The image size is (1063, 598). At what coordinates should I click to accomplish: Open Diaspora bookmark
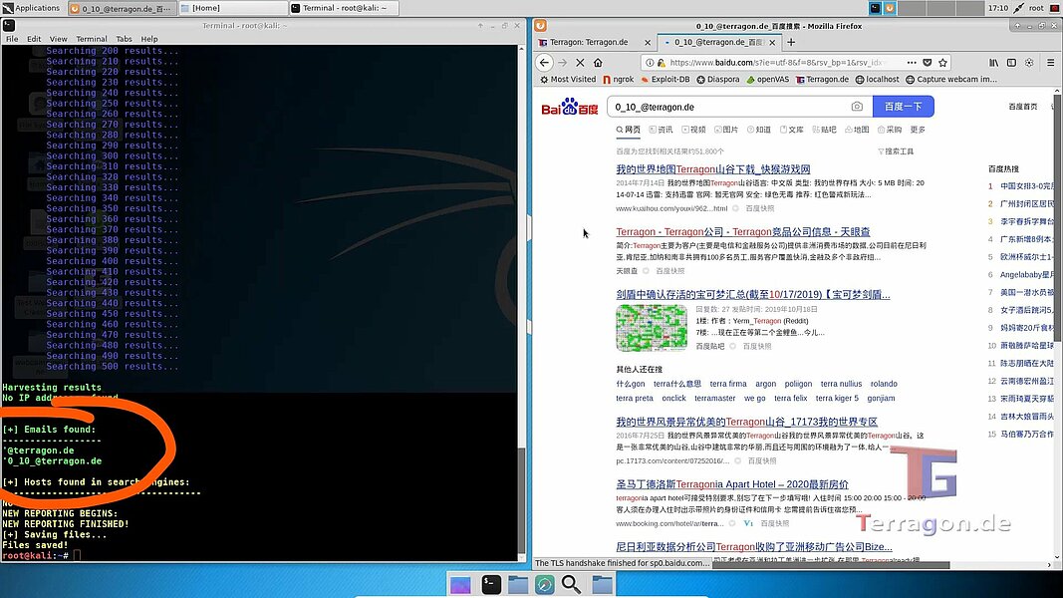718,80
